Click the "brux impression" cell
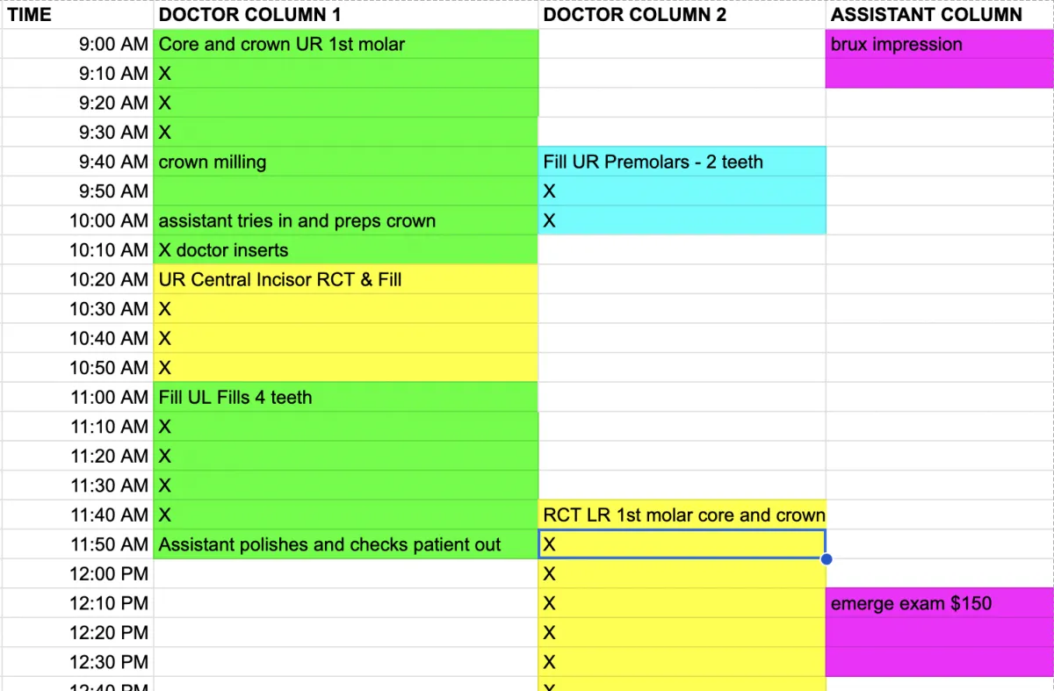The height and width of the screenshot is (691, 1054). tap(939, 44)
